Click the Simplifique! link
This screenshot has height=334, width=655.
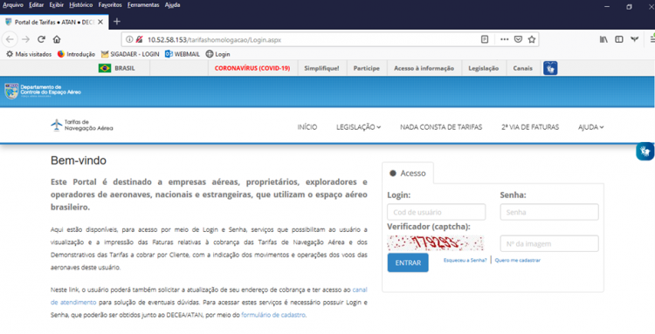pos(321,68)
